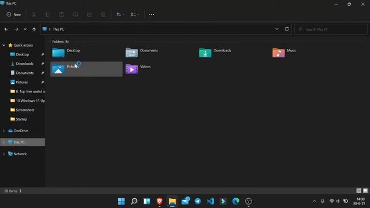Open taskbar Search
370x208 pixels.
(134, 201)
